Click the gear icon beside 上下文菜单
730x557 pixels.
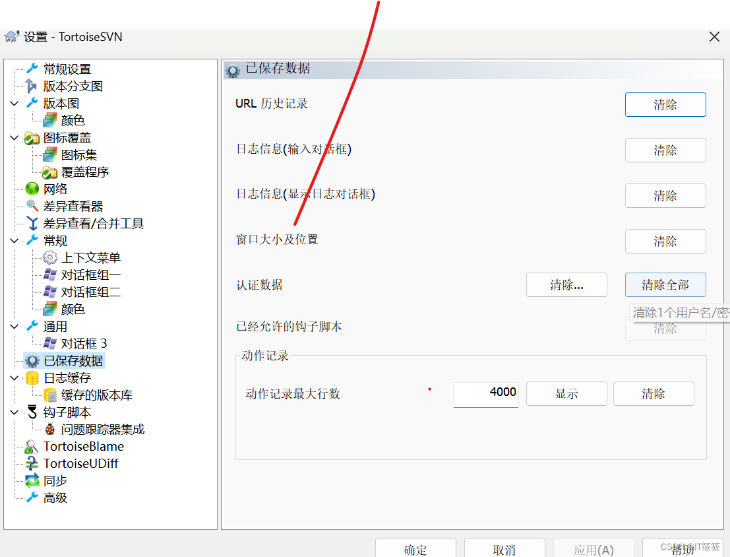pos(50,257)
